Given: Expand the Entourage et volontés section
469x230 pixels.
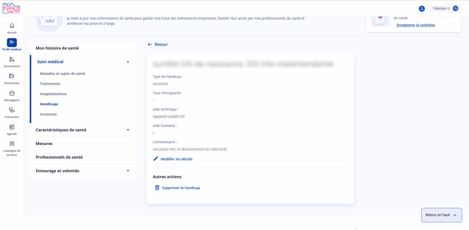Looking at the screenshot, I should [128, 171].
